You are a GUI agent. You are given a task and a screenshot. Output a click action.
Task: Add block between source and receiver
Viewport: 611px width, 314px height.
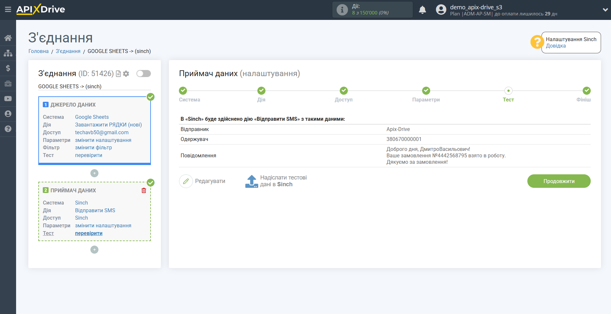(94, 173)
